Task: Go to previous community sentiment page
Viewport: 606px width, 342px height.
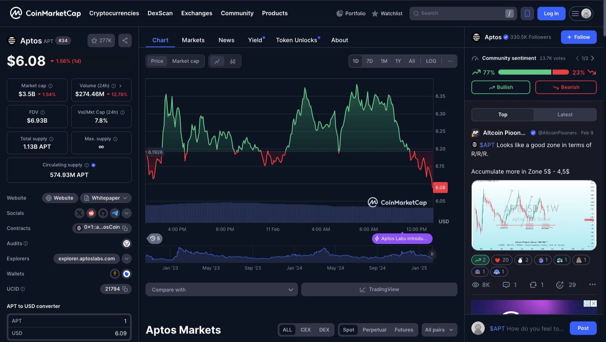Action: pyautogui.click(x=577, y=58)
